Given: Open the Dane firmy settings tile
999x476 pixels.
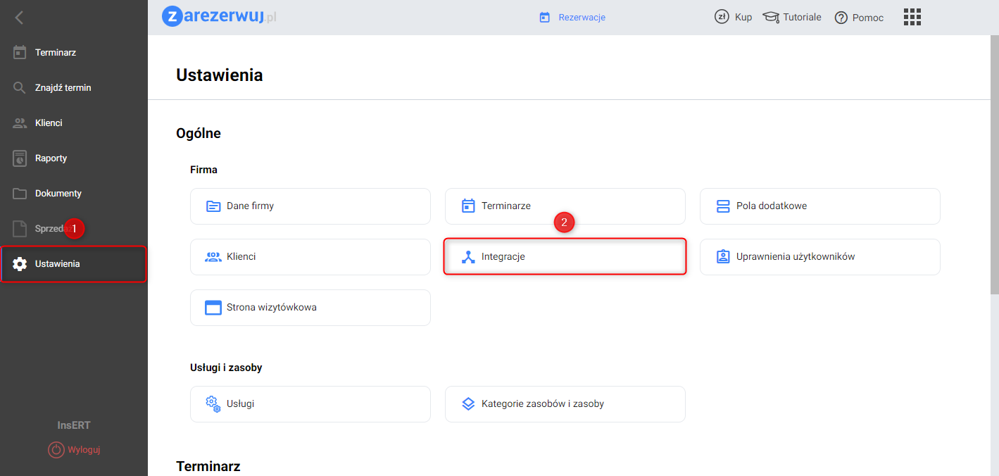Looking at the screenshot, I should tap(310, 206).
